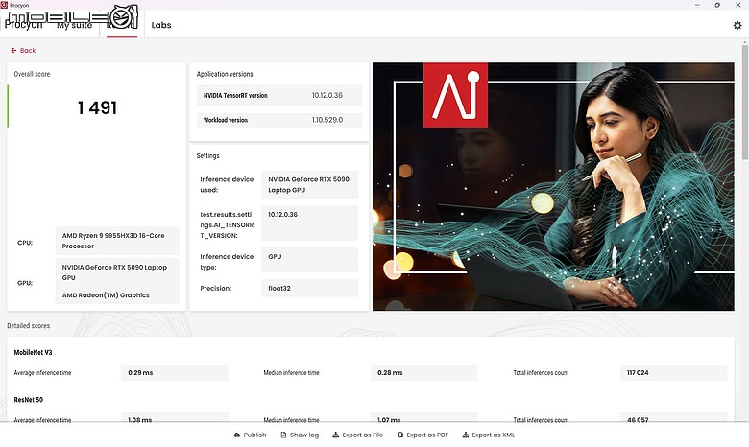Open the Show log button
749x447 pixels.
pyautogui.click(x=300, y=435)
